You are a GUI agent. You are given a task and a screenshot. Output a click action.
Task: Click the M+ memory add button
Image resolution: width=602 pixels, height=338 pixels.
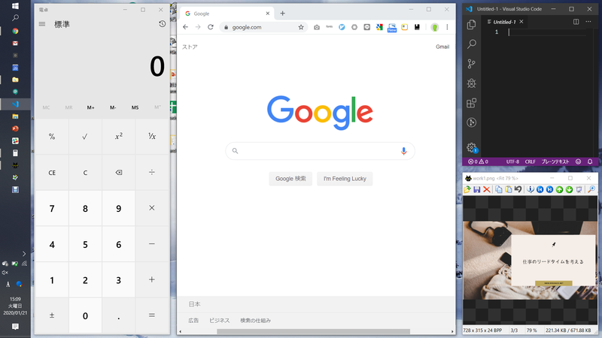[x=90, y=107]
